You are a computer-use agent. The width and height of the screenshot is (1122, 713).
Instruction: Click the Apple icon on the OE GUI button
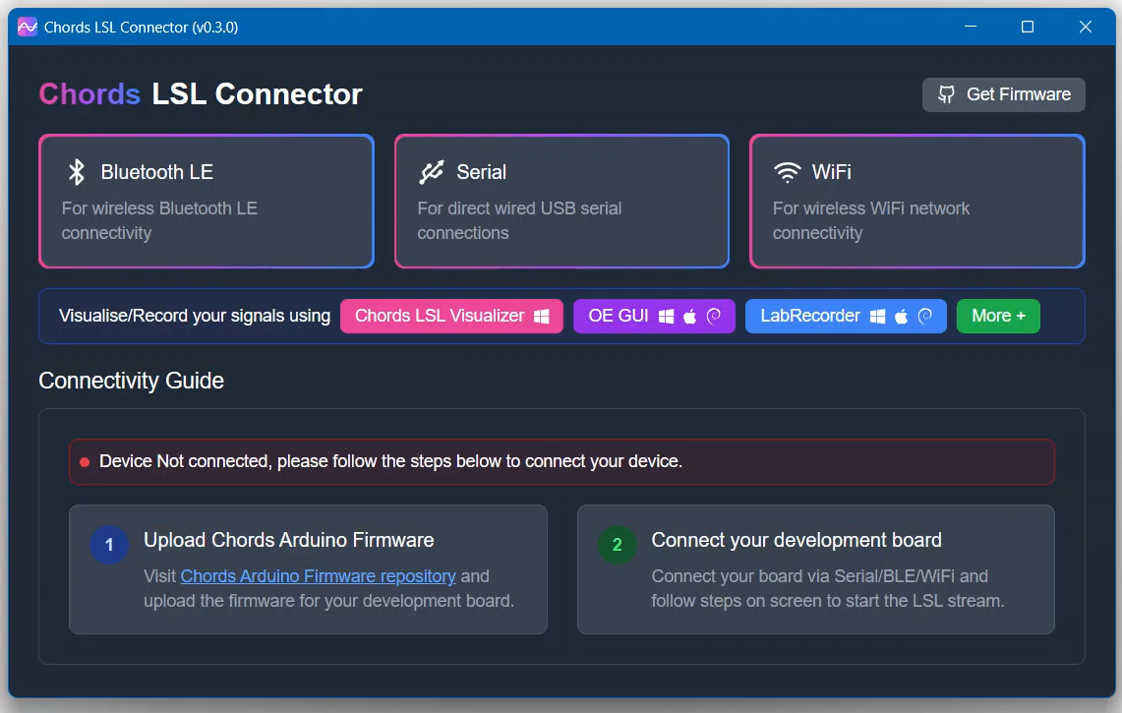pos(688,316)
